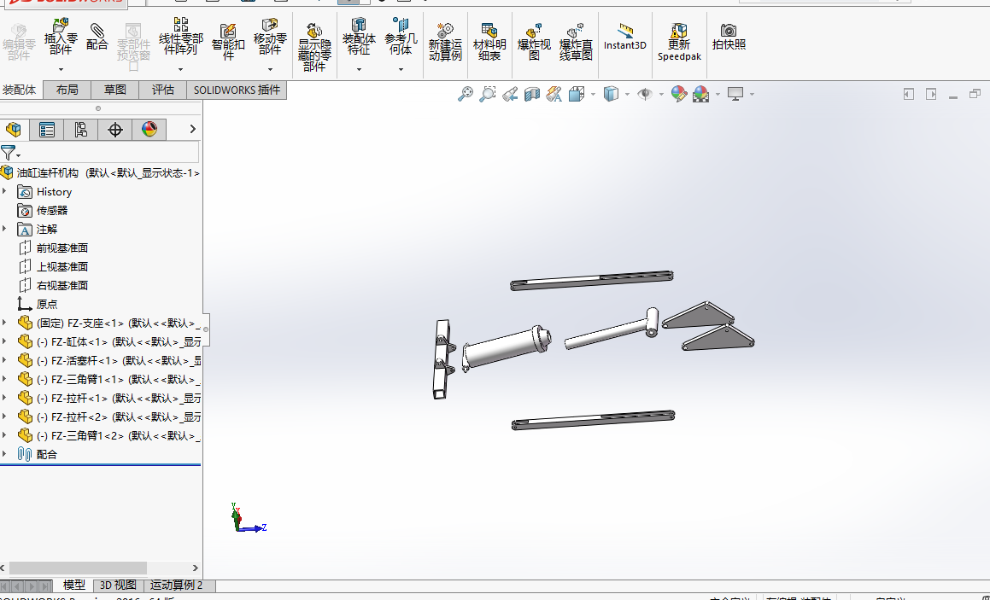
Task: Switch to 装配体 (Assembly) ribbon tab
Action: (20, 90)
